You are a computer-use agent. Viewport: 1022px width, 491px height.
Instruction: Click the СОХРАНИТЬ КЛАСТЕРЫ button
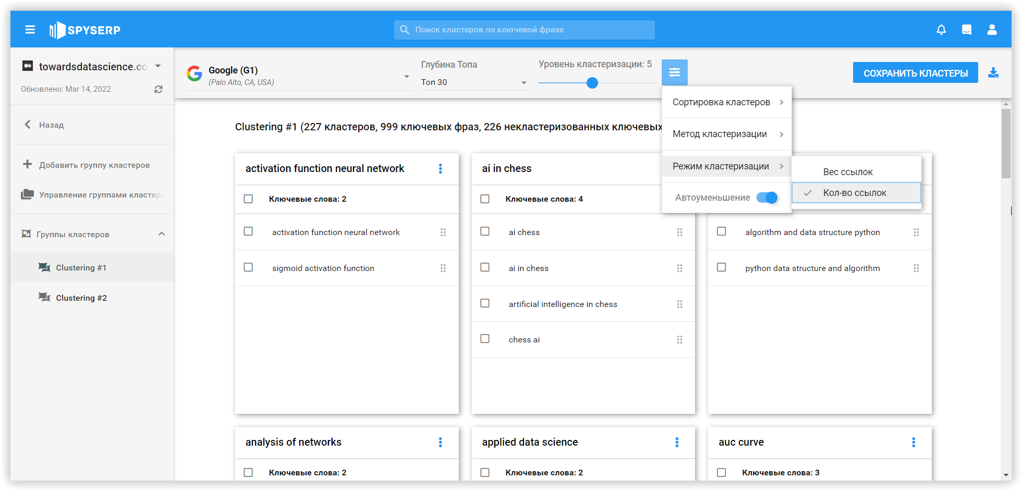[915, 73]
